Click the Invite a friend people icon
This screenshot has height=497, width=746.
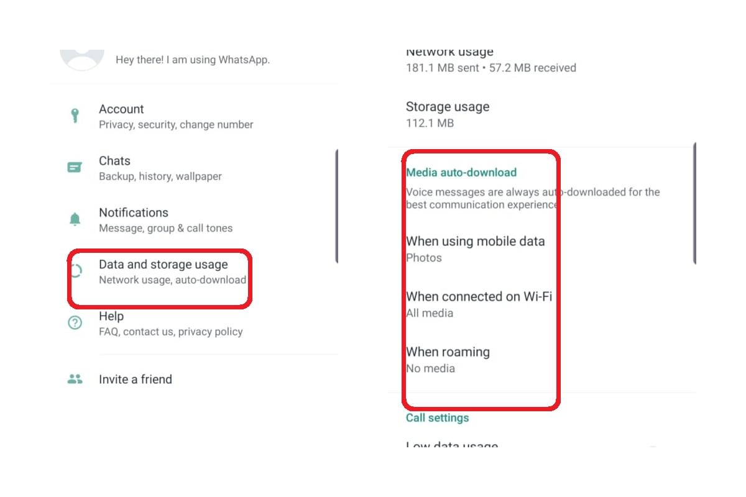click(75, 379)
